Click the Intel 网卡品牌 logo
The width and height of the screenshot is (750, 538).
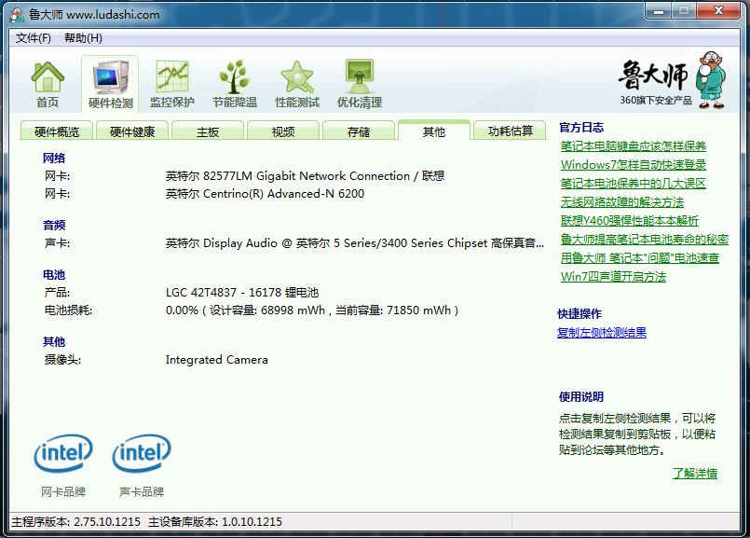pos(63,453)
